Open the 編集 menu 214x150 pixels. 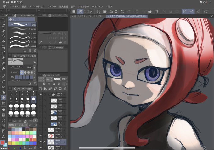click(24, 6)
